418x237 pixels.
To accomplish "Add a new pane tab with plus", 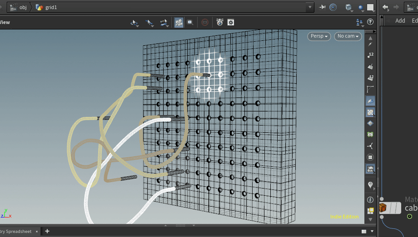I will pos(47,231).
